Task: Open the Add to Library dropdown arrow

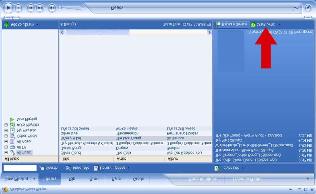Action: [37, 25]
